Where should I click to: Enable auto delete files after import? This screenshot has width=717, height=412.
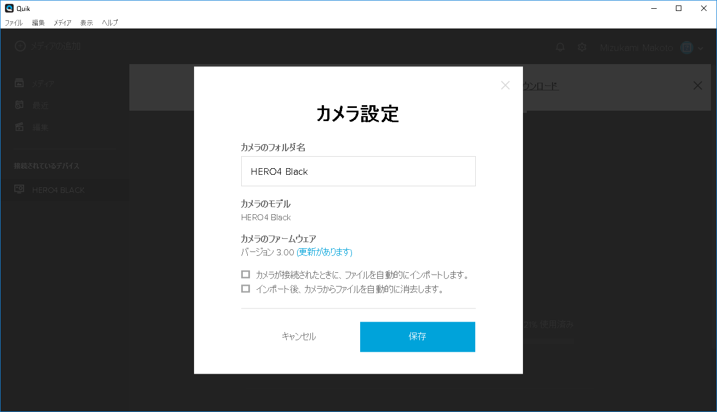pyautogui.click(x=246, y=289)
